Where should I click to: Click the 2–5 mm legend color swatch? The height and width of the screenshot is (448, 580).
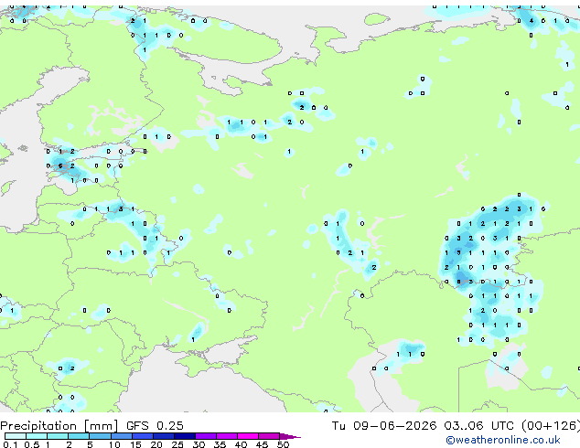tap(79, 436)
